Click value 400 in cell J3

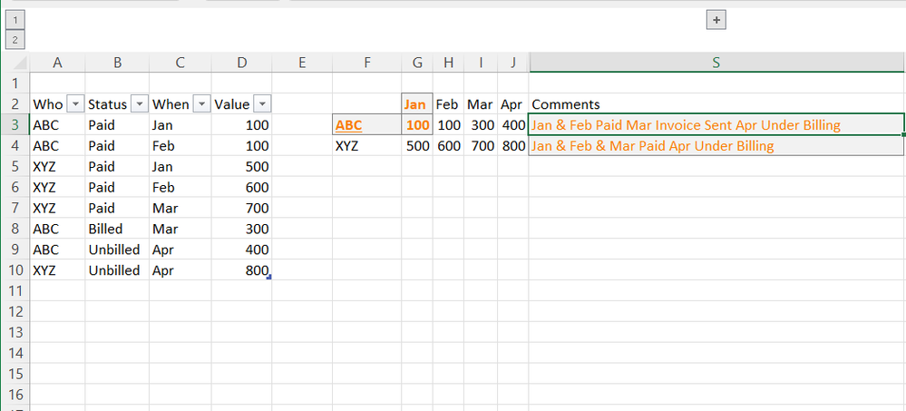point(513,125)
